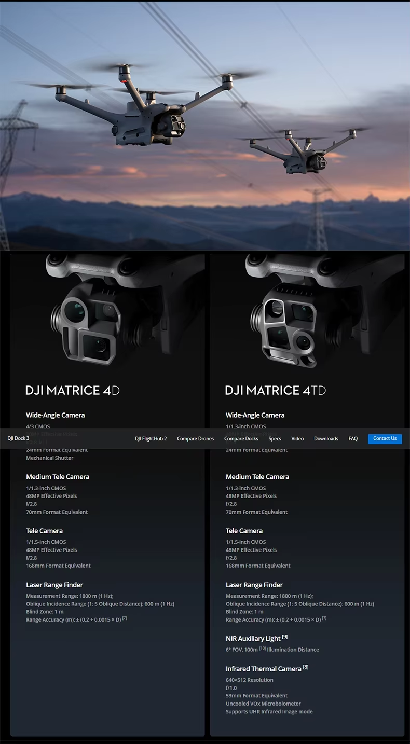
Task: Open footnote 10 next to 100m illumination distance
Action: [x=262, y=649]
